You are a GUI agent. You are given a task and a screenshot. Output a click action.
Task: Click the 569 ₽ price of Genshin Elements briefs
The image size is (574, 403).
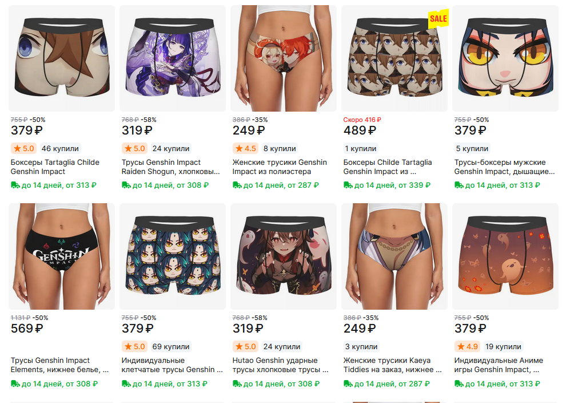click(x=27, y=328)
